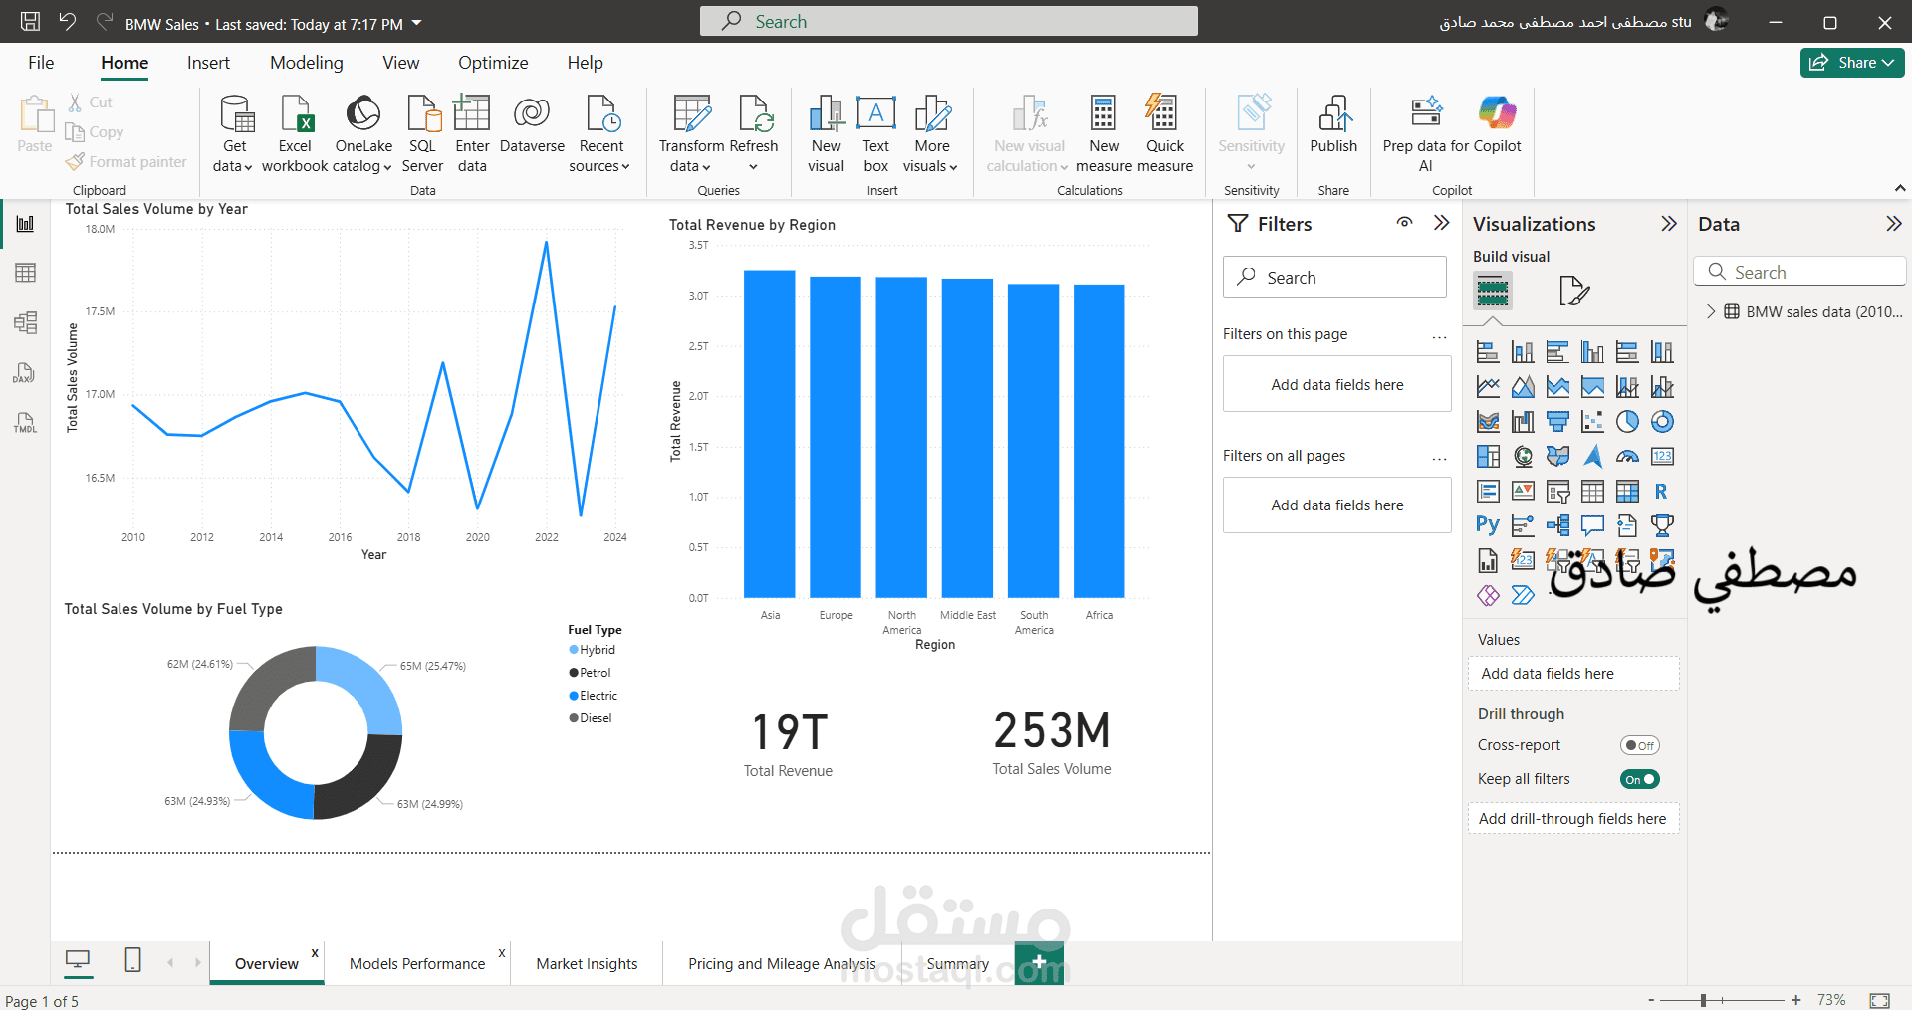
Task: Switch to Model view in sidebar
Action: tap(25, 322)
